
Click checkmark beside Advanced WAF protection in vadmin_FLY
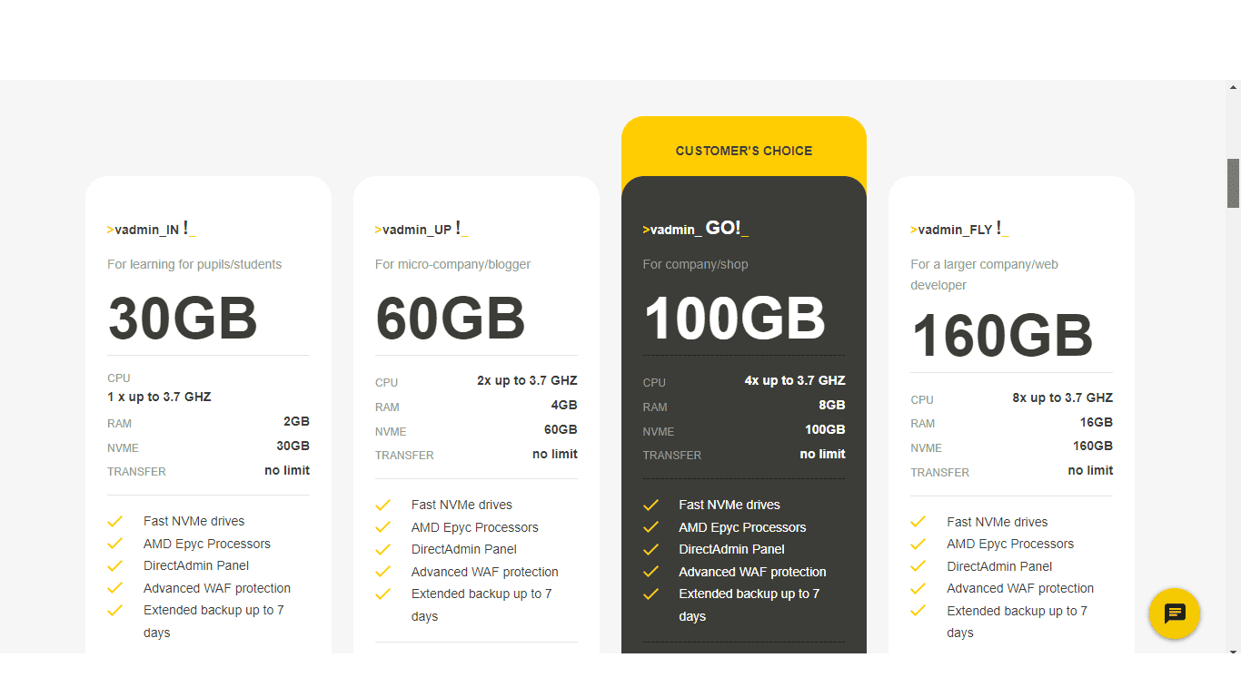tap(918, 588)
